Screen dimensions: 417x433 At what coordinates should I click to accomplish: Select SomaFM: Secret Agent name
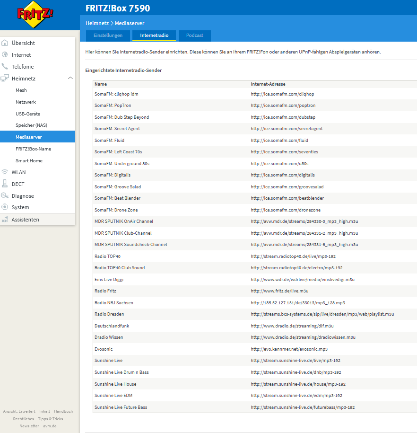pos(117,128)
